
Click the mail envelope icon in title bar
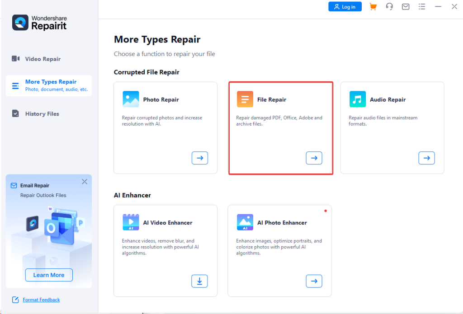[x=406, y=7]
